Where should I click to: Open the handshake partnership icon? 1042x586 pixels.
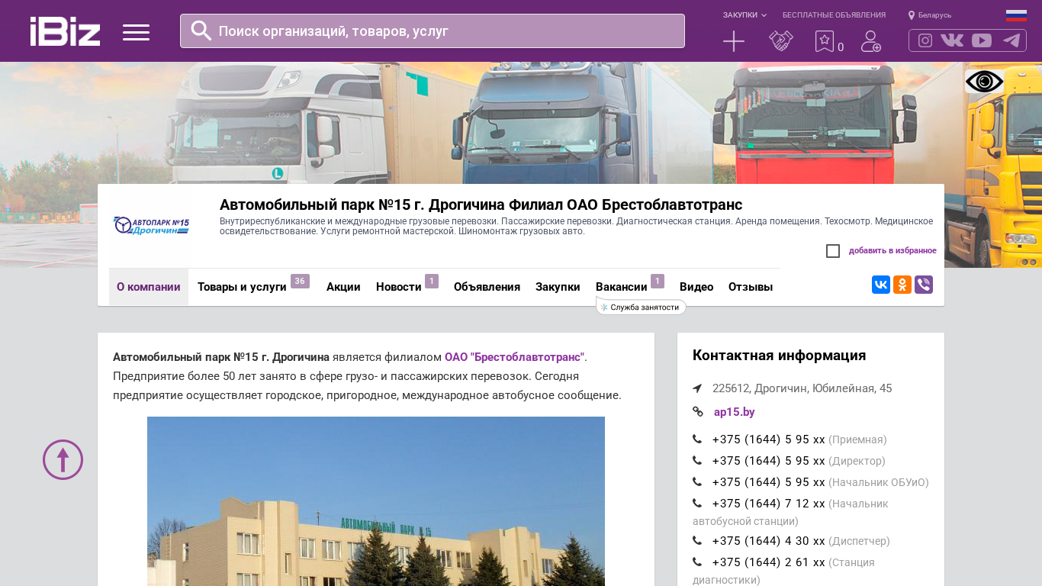[x=781, y=41]
